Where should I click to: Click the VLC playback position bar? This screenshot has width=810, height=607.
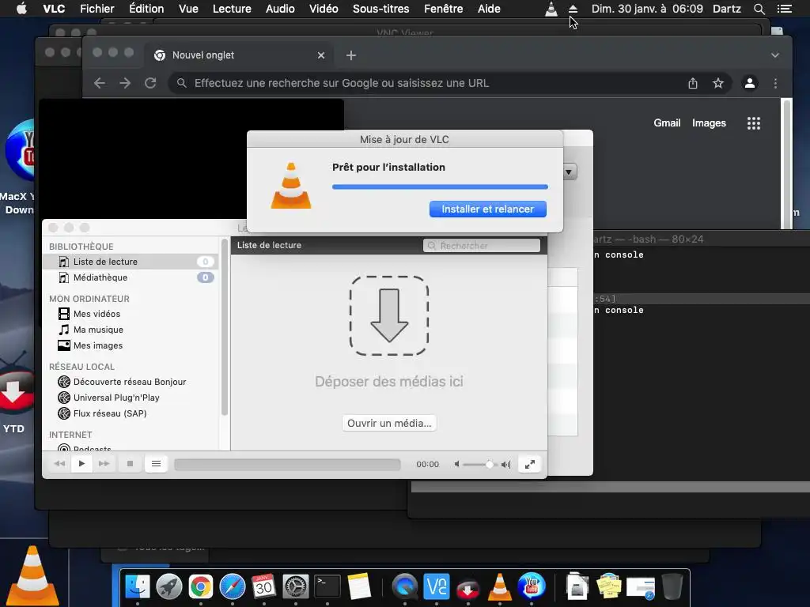tap(287, 465)
